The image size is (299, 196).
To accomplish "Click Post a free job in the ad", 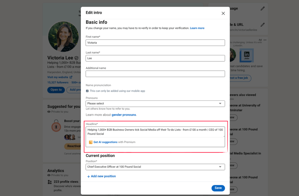I will [x=239, y=78].
